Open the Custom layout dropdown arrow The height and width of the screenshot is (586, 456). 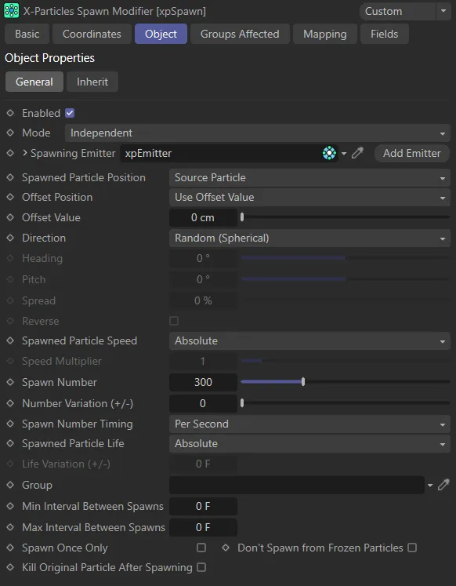click(443, 11)
